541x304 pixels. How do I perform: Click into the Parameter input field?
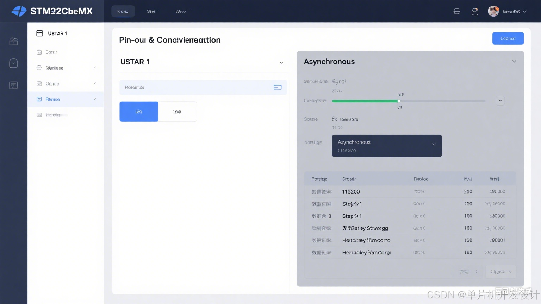pos(203,87)
